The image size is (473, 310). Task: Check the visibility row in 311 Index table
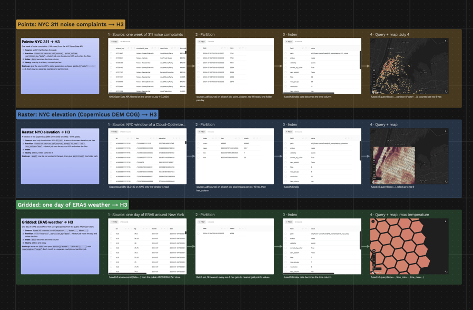point(285,63)
